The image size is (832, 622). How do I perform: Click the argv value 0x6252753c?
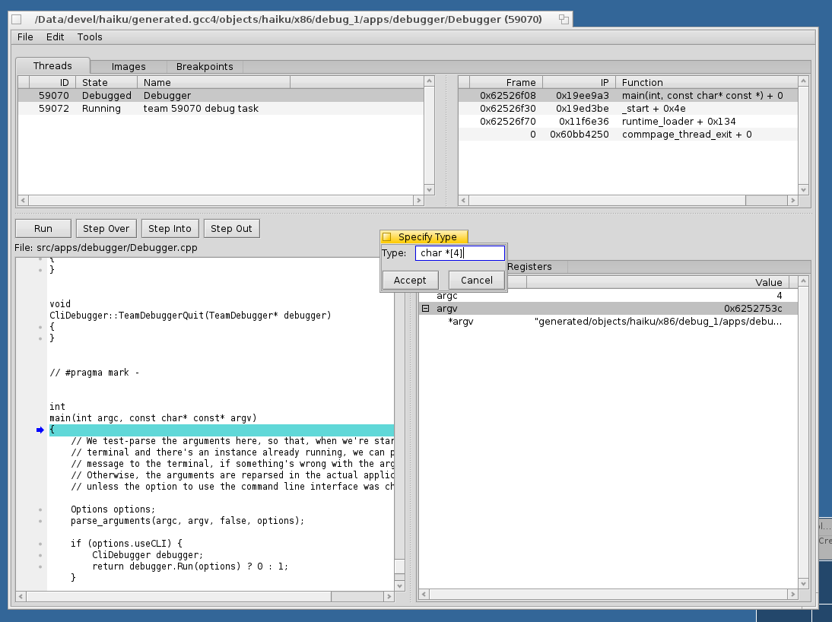point(752,309)
